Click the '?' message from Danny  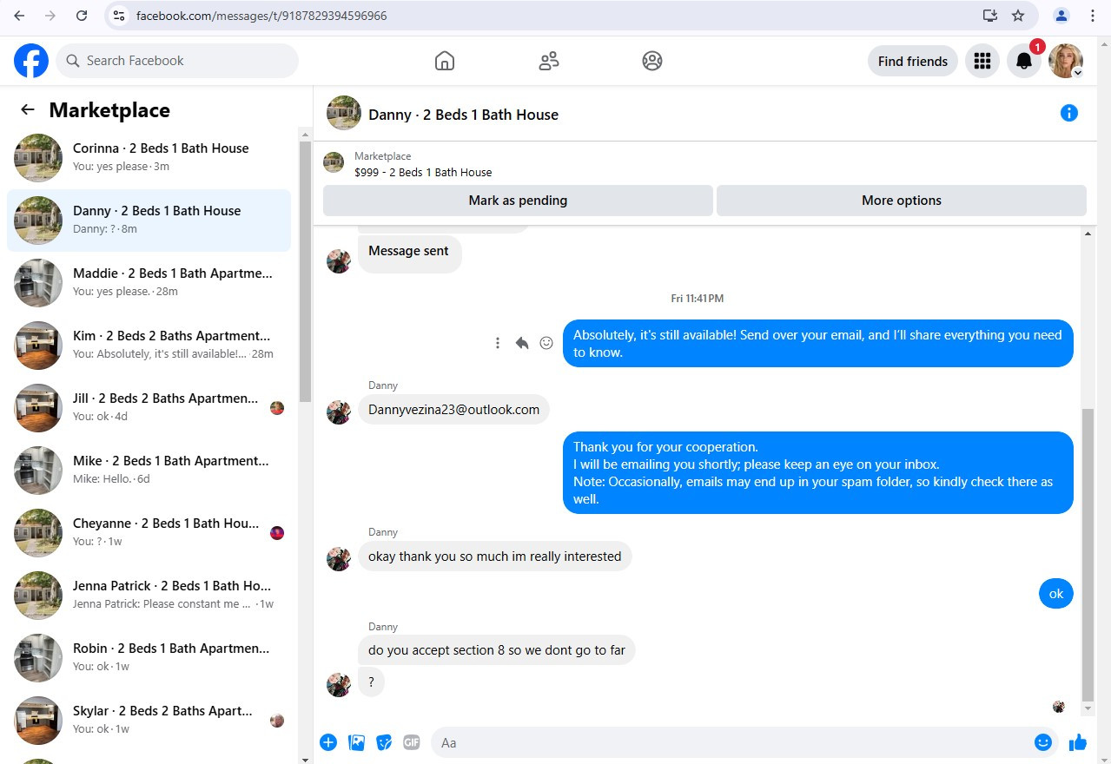(371, 682)
